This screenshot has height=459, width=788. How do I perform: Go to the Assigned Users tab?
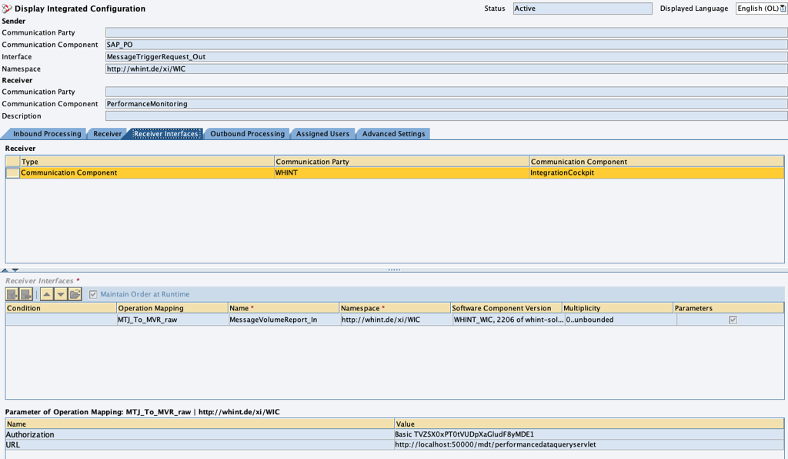[322, 134]
